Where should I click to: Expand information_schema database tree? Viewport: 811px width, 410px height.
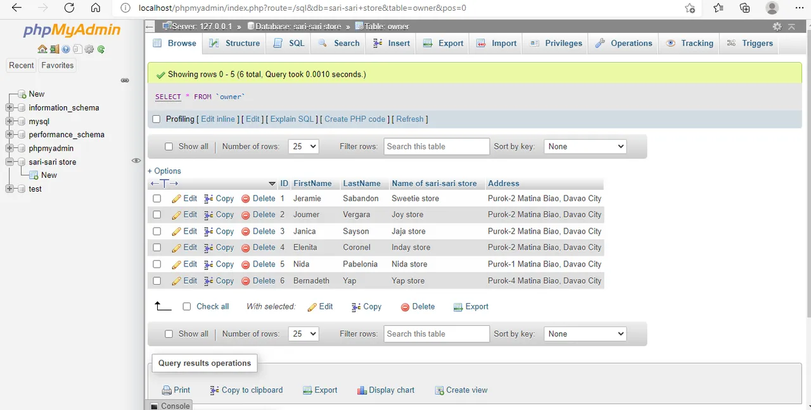[10, 108]
